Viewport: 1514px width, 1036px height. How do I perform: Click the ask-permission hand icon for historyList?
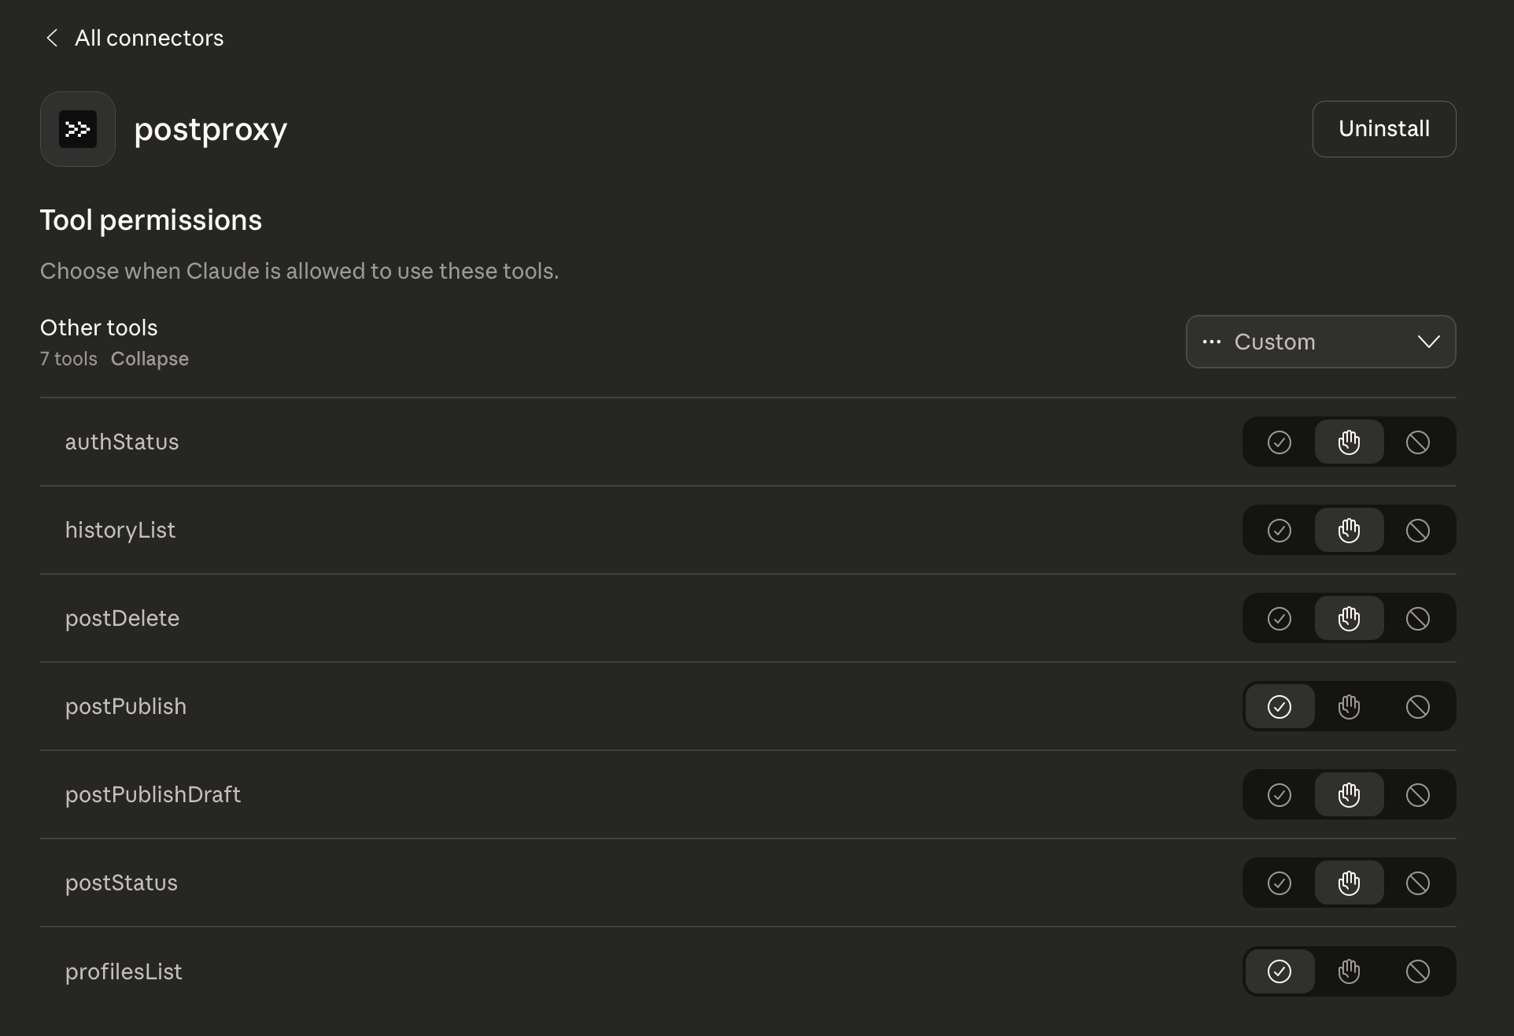pyautogui.click(x=1349, y=530)
